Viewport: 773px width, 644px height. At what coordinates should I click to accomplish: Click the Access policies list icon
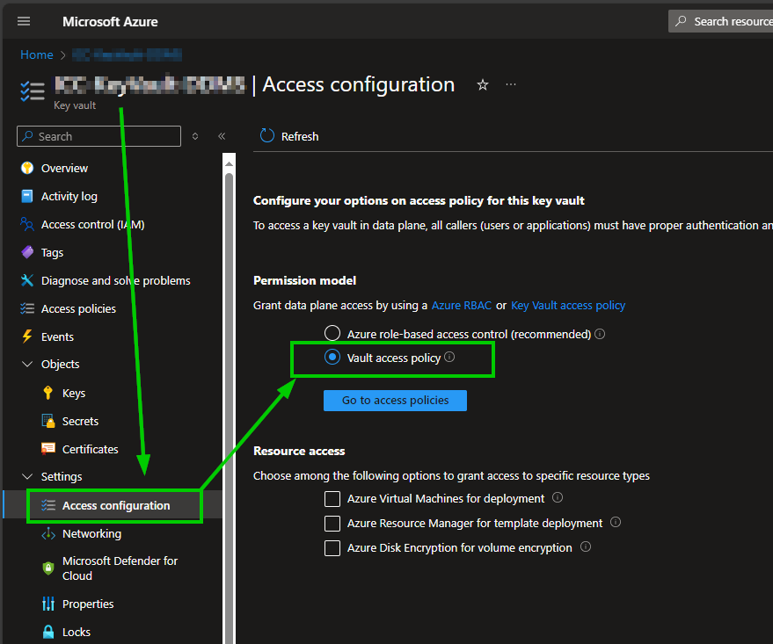[x=27, y=308]
